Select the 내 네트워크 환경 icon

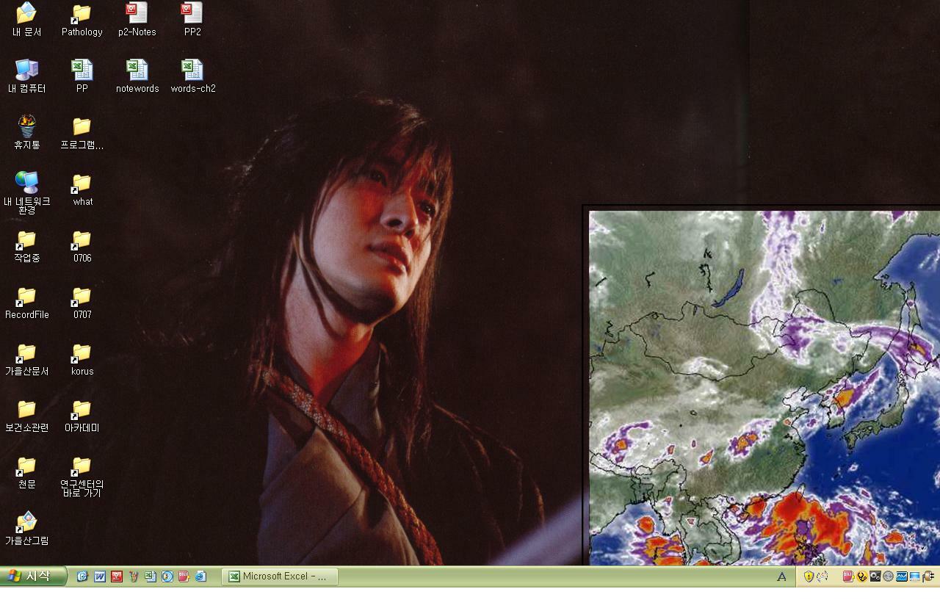click(26, 192)
